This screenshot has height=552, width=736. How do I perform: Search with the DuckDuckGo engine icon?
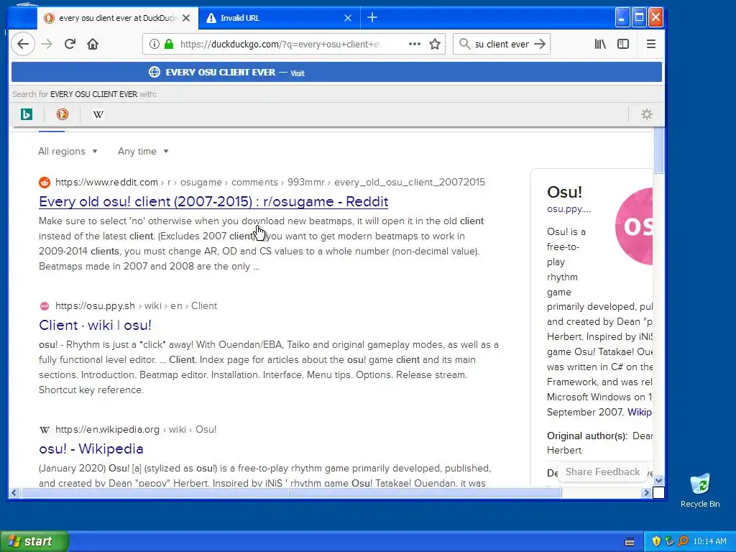[x=63, y=114]
